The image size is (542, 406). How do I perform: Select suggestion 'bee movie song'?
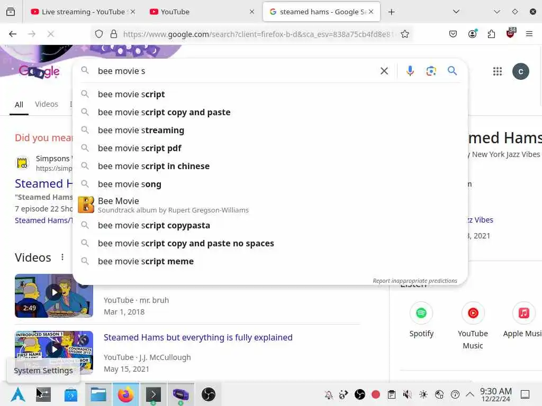click(x=270, y=184)
